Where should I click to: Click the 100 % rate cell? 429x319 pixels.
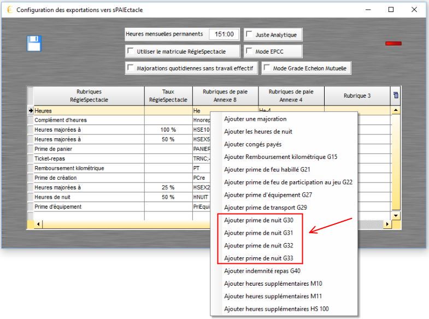tap(168, 129)
